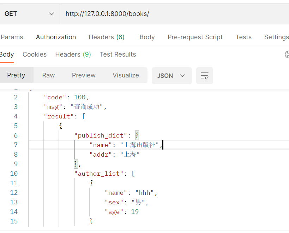Toggle the wrap lines icon

point(205,76)
